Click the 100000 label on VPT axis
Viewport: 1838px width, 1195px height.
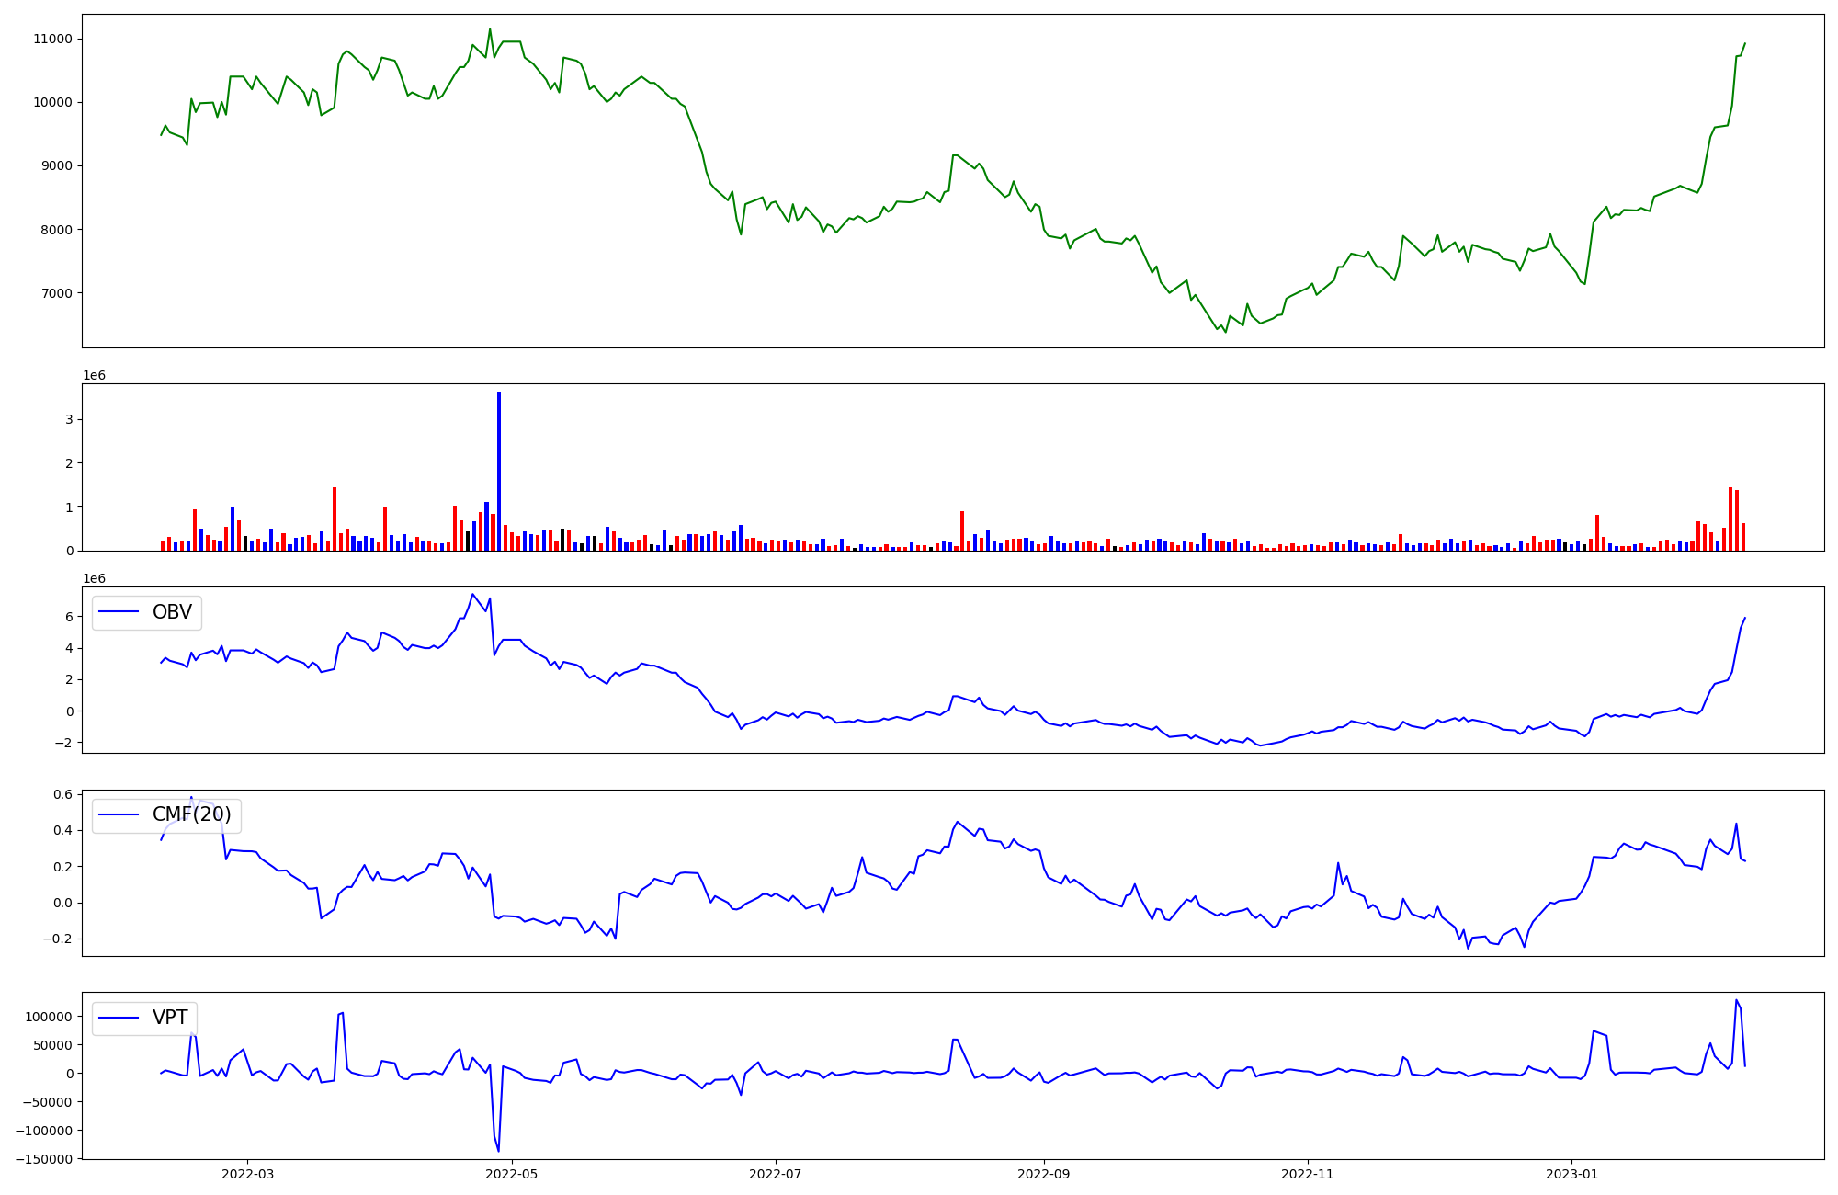(x=47, y=1017)
